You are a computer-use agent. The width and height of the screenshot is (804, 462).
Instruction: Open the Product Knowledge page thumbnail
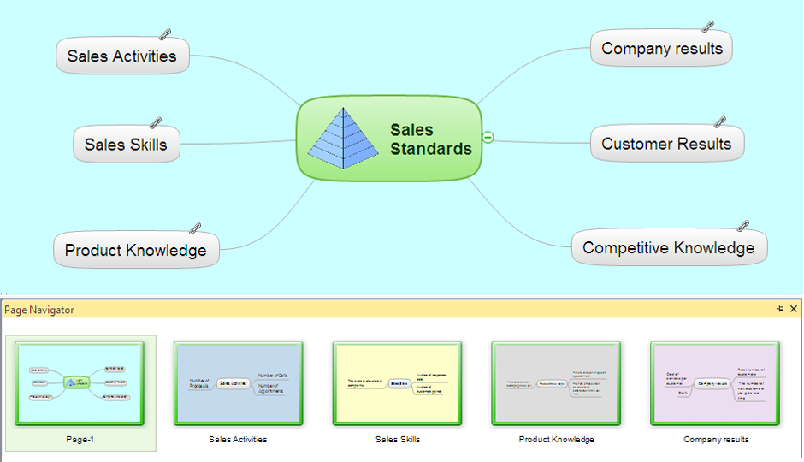click(x=556, y=383)
